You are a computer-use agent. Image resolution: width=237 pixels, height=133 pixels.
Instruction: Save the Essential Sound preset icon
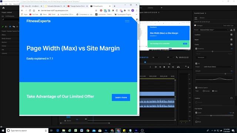point(231,30)
